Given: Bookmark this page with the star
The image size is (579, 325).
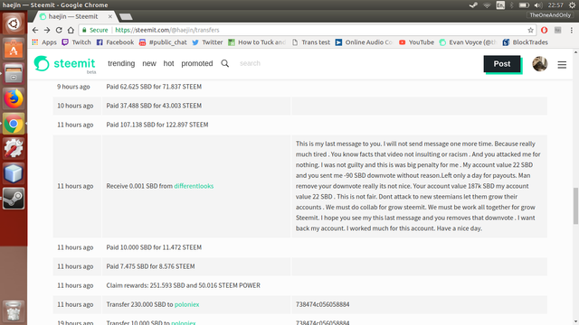Looking at the screenshot, I should [531, 30].
